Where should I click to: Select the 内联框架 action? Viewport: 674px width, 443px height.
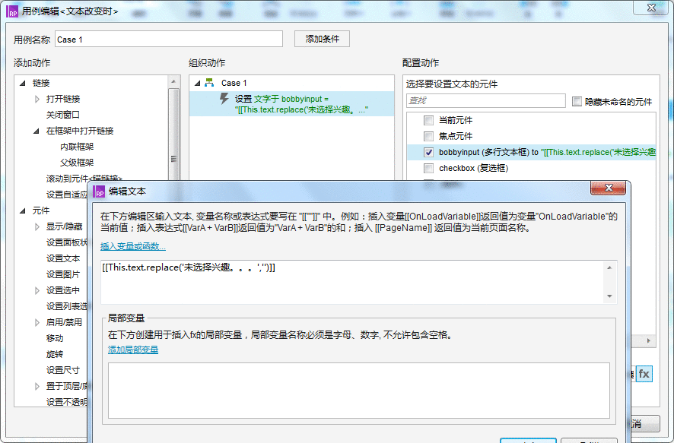coord(77,147)
